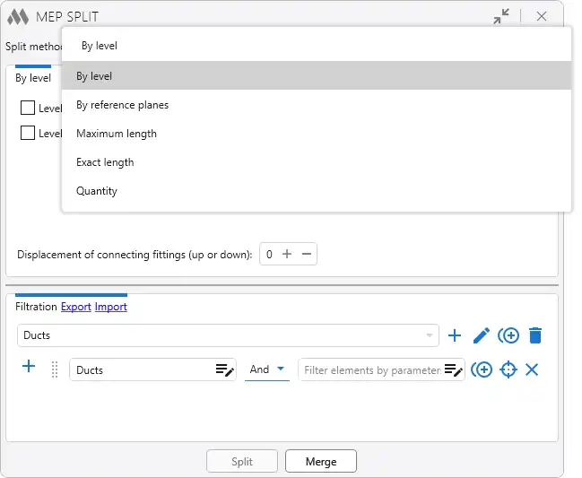This screenshot has width=582, height=478.
Task: Edit Ducts categories list icon
Action: coord(225,369)
